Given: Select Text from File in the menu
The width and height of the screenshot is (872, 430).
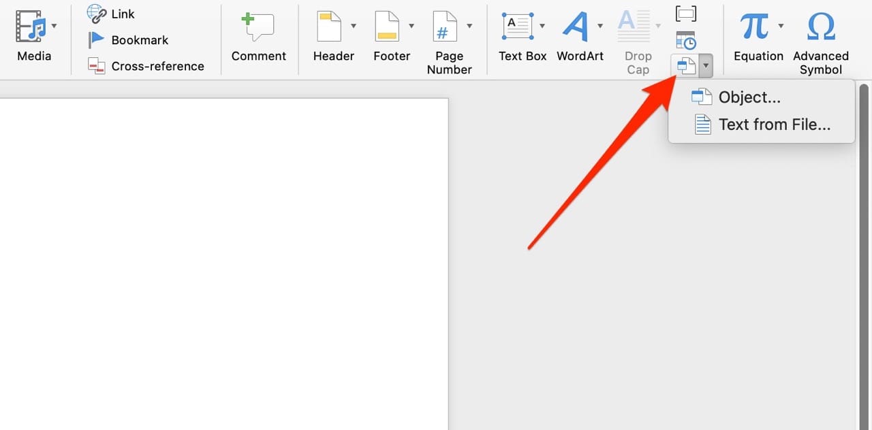Looking at the screenshot, I should pos(775,124).
